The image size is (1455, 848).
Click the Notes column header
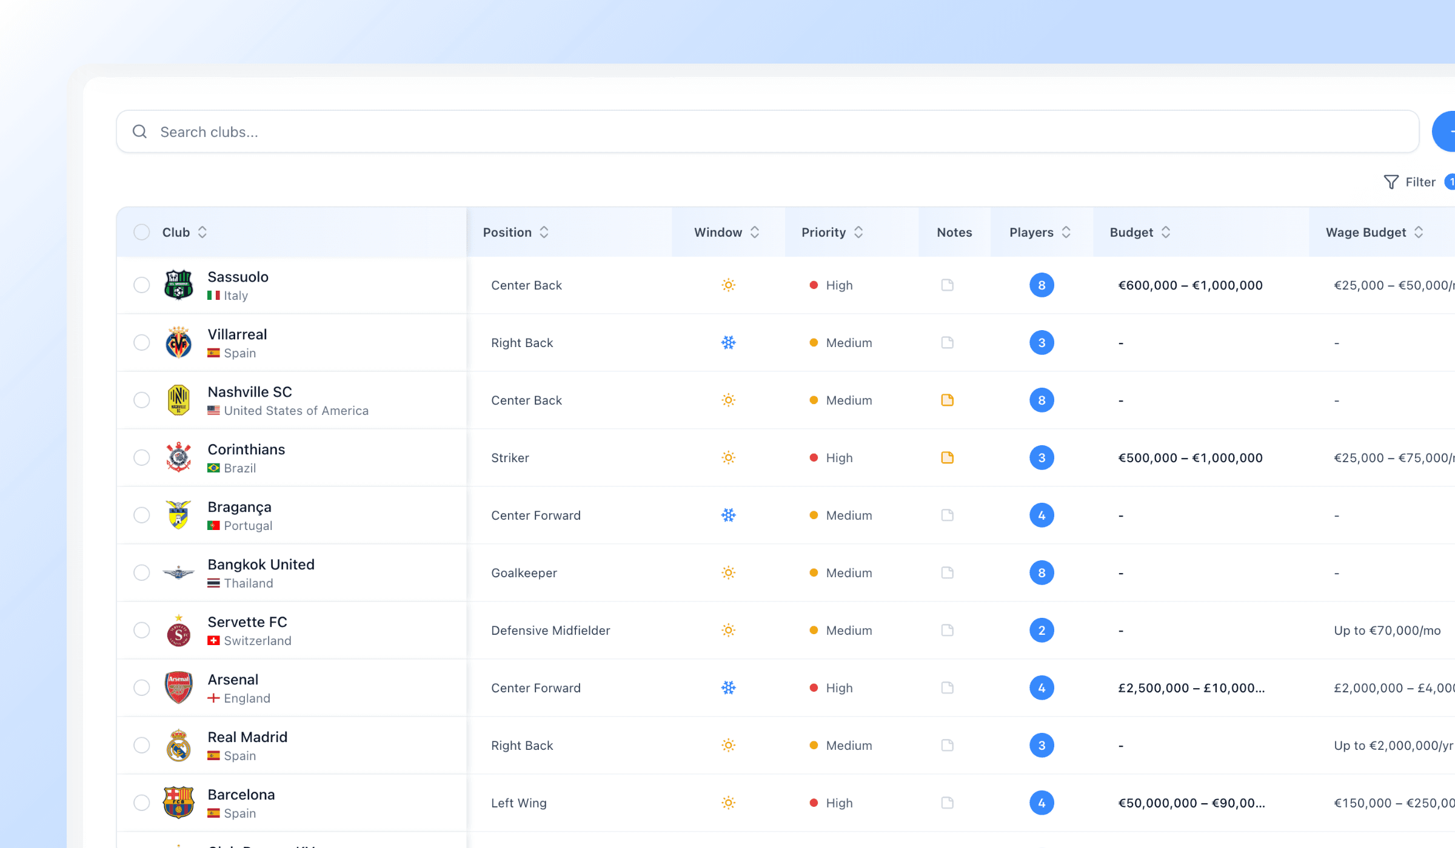pos(954,232)
